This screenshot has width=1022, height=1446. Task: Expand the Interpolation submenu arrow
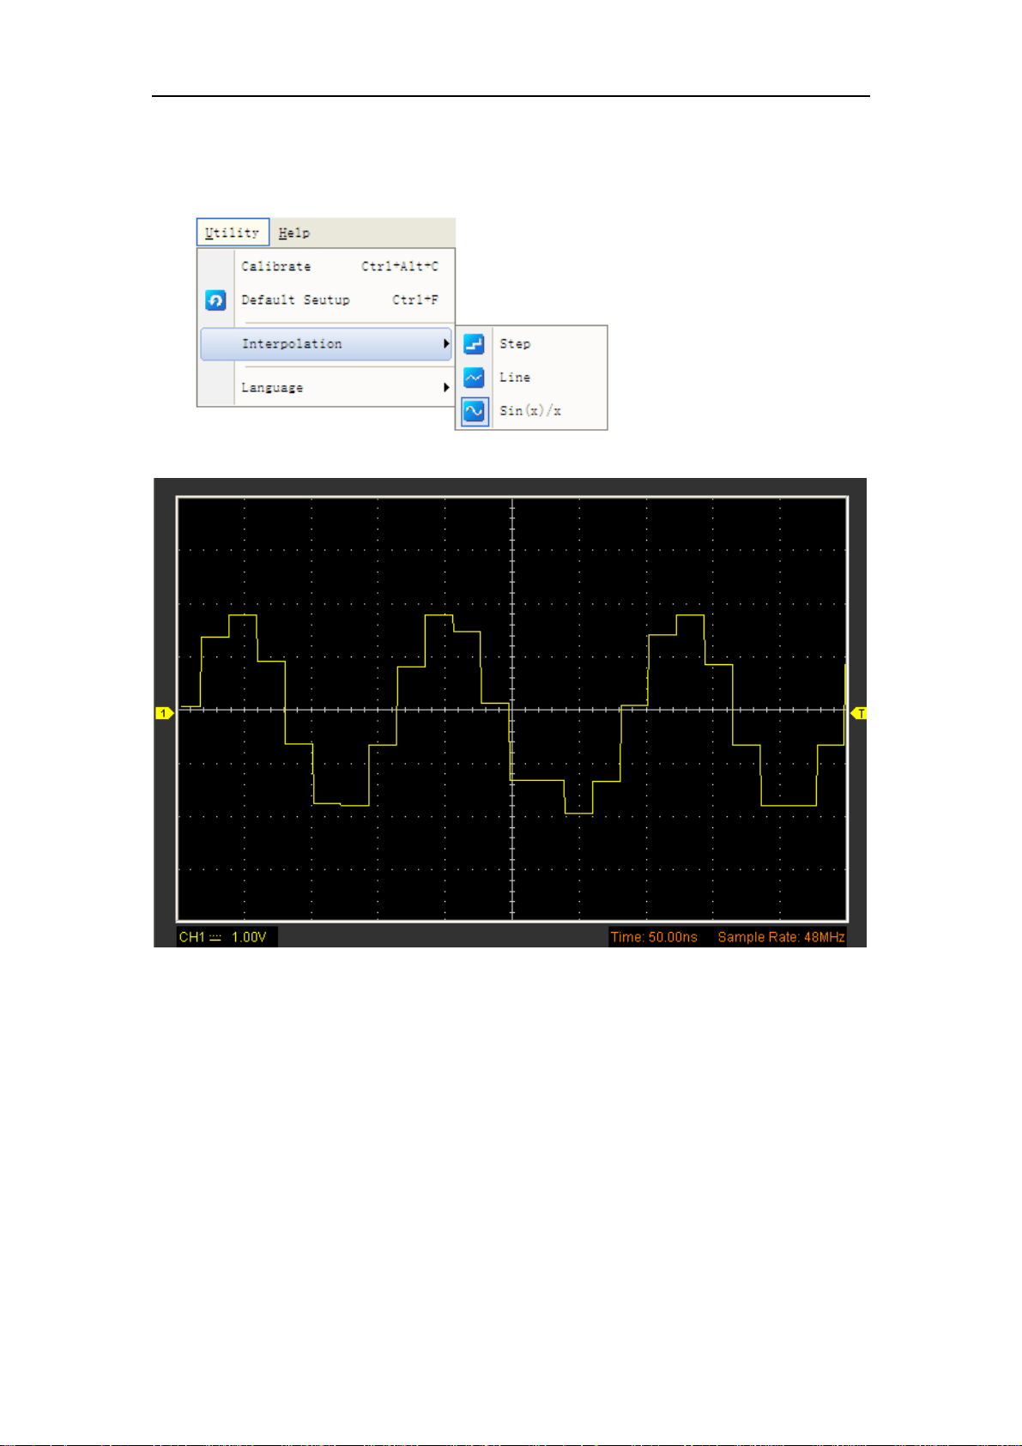[445, 344]
